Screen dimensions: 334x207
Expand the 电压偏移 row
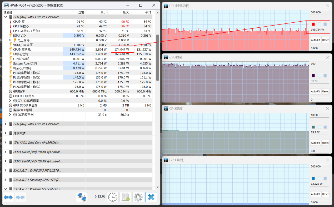10,40
